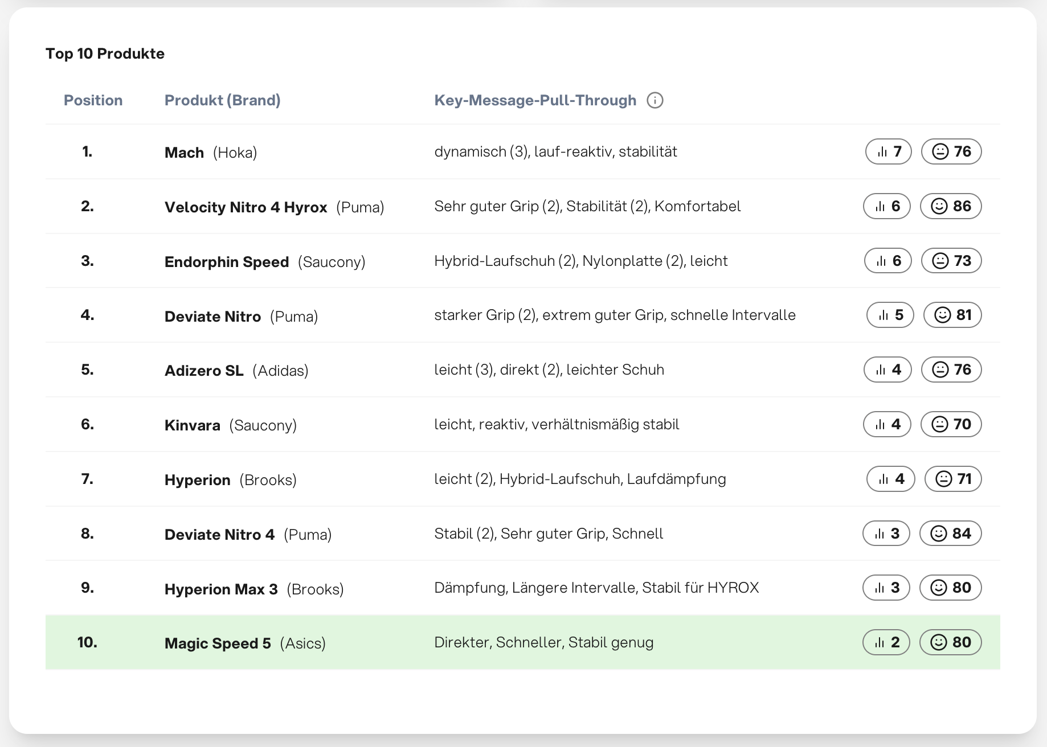Click the mentions badge for Magic Speed 5
This screenshot has height=747, width=1047.
[886, 642]
